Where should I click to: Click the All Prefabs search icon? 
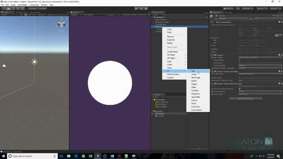click(157, 106)
